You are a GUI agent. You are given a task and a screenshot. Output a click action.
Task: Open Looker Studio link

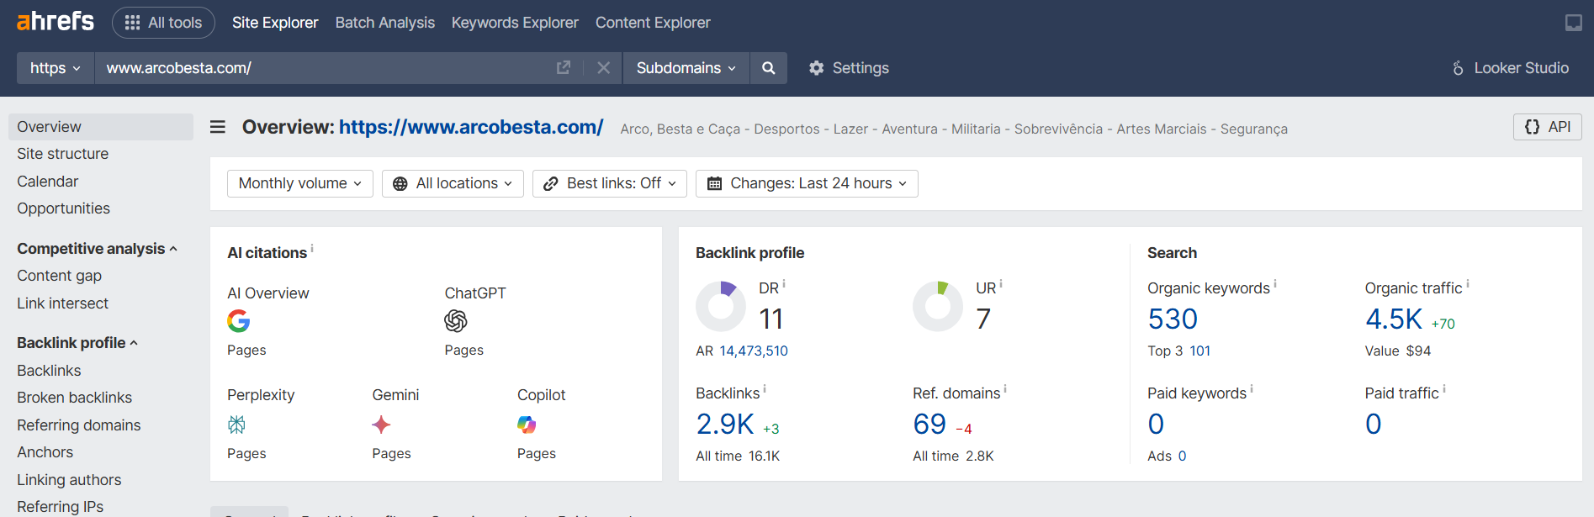tap(1511, 68)
